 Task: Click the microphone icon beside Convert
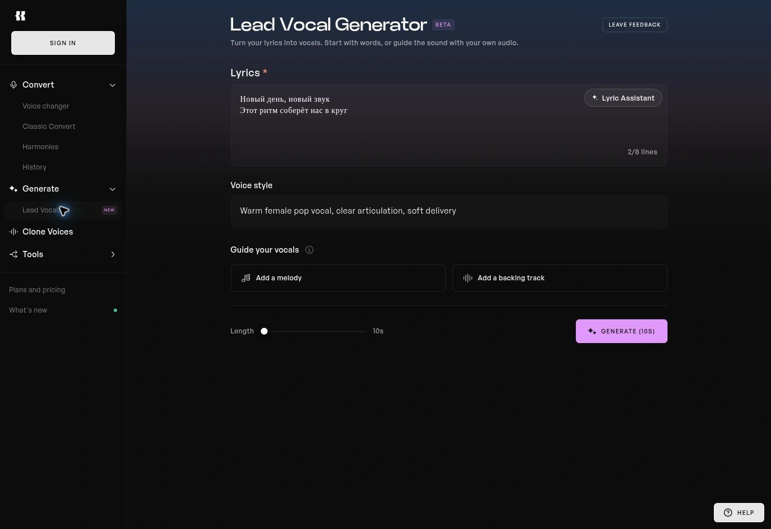pyautogui.click(x=14, y=85)
